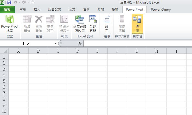Open the Undo history dropdown arrow
Image resolution: width=192 pixels, height=115 pixels.
(19, 2)
